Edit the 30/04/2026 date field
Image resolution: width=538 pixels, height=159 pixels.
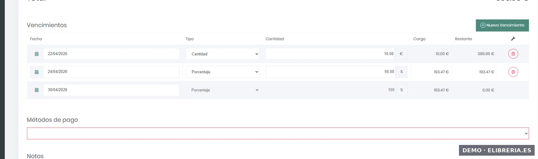point(111,90)
